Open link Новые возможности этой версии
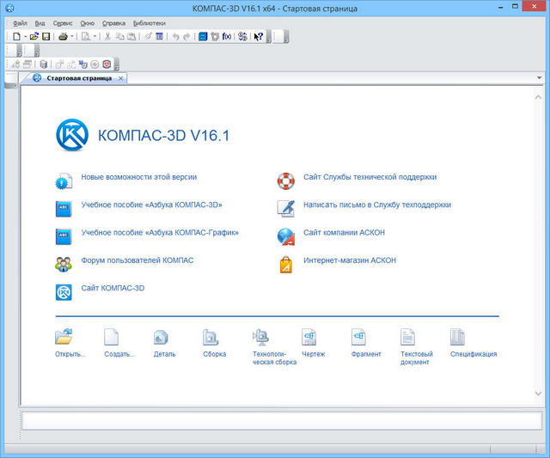 click(x=138, y=177)
